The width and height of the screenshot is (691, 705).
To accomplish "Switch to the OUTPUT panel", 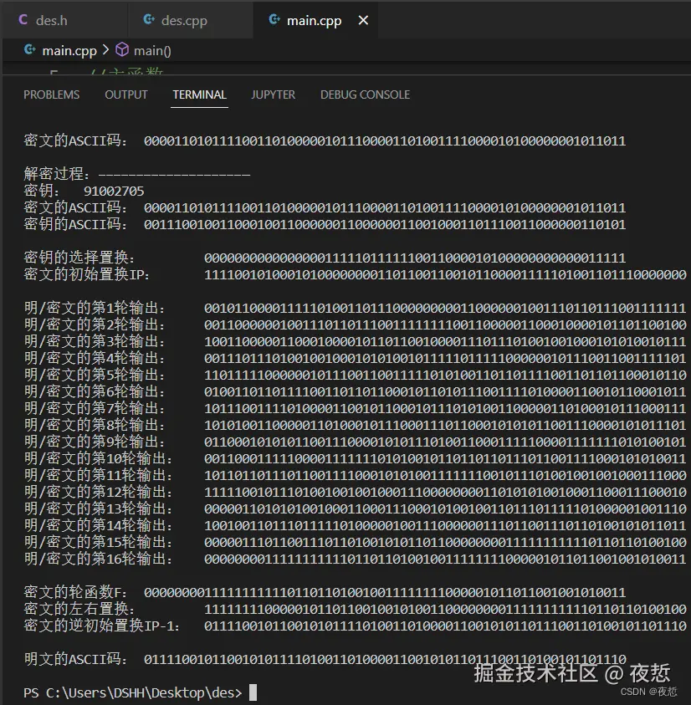I will click(x=126, y=95).
